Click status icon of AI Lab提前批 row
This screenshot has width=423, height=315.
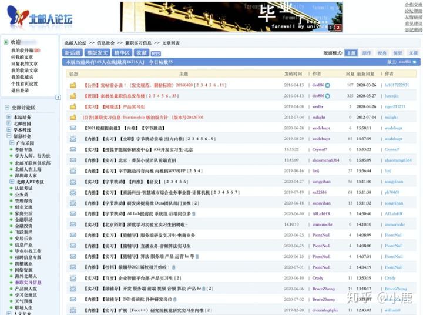73,213
